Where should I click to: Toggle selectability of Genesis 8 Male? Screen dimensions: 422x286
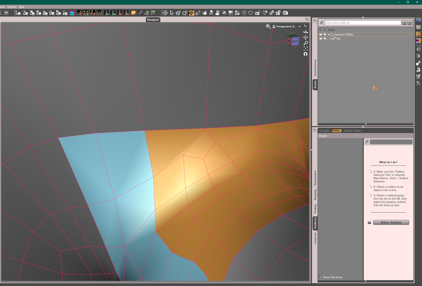(325, 34)
